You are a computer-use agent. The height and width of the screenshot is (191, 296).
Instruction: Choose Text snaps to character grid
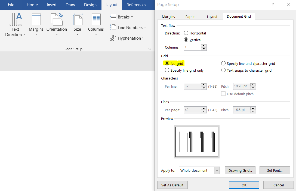[x=223, y=70]
